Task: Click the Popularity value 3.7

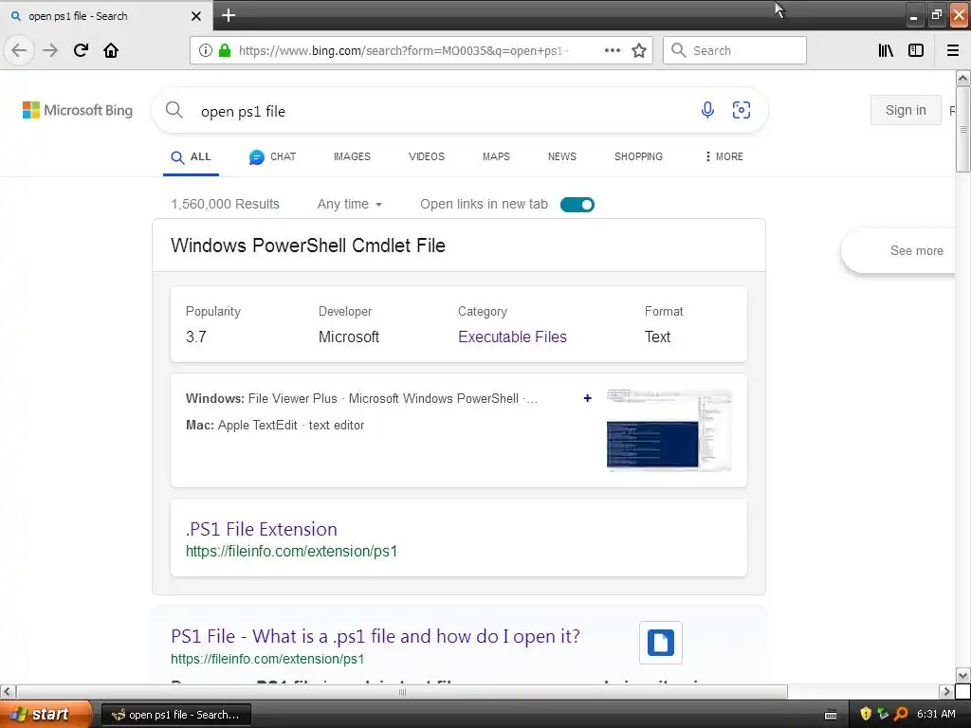Action: click(195, 337)
